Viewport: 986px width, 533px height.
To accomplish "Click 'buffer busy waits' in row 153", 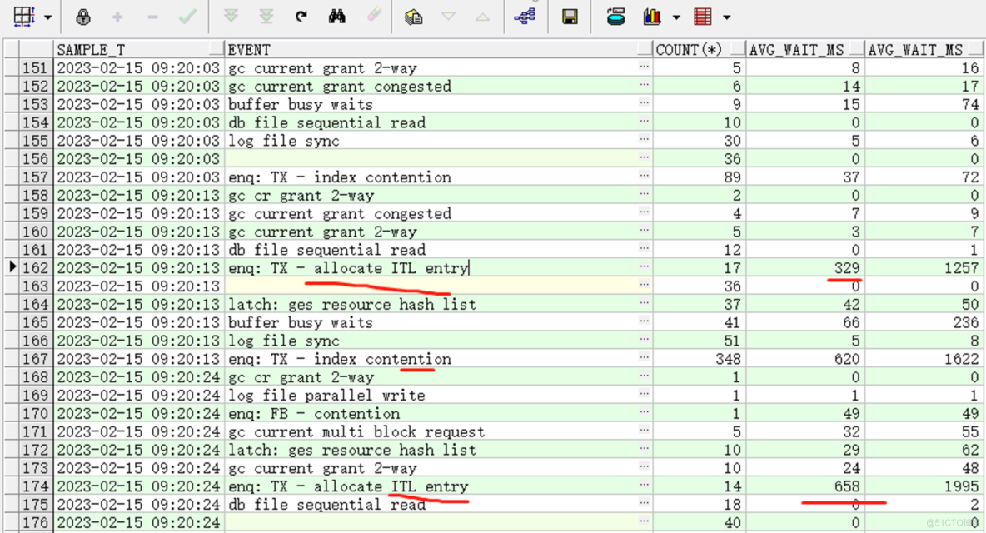I will coord(300,104).
